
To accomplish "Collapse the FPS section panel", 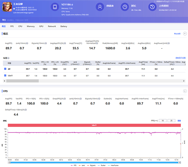I will coord(185,91).
